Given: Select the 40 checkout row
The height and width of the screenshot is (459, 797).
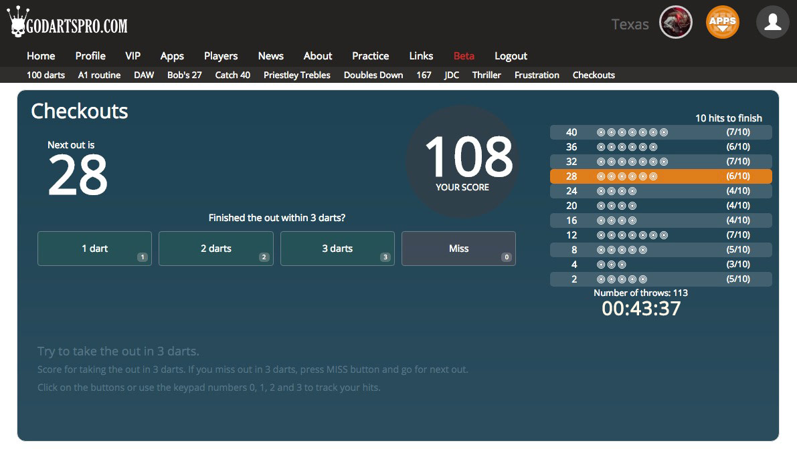Looking at the screenshot, I should [660, 132].
